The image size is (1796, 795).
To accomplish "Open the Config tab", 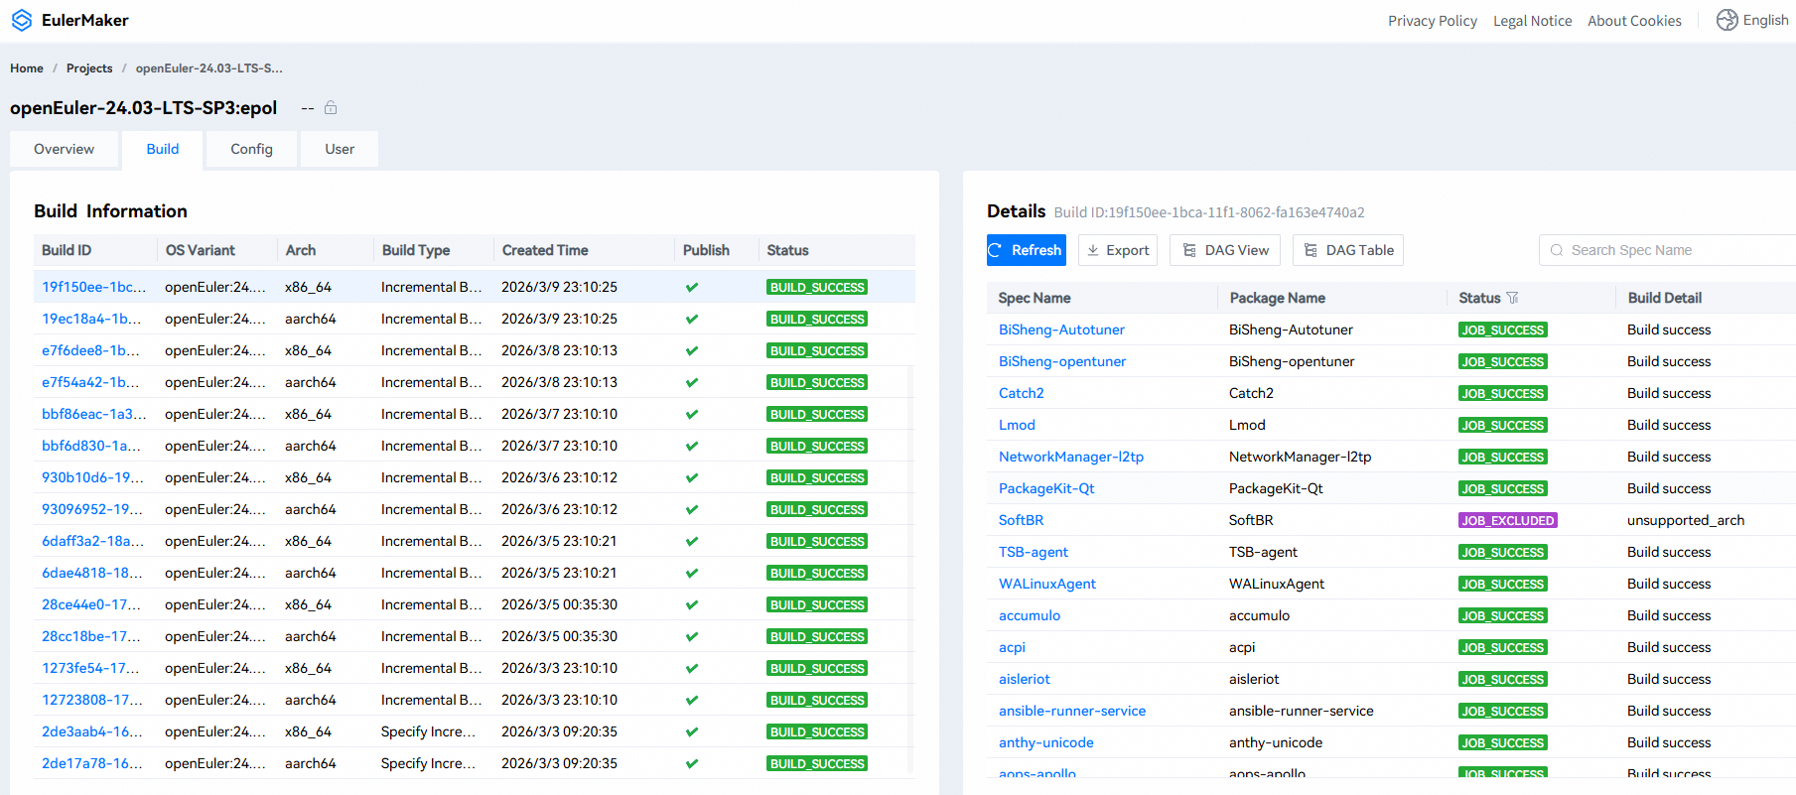I will tap(251, 149).
